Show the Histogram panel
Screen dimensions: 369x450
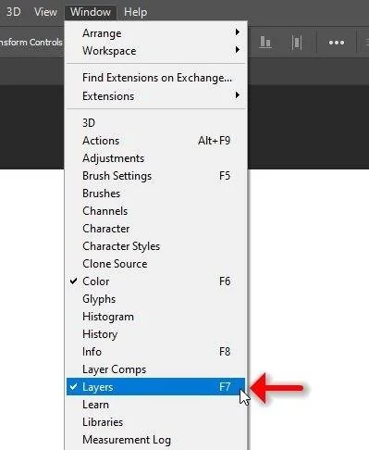pyautogui.click(x=155, y=317)
